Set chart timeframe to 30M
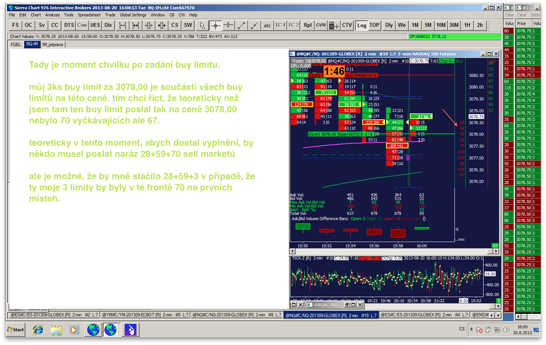 tap(454, 25)
